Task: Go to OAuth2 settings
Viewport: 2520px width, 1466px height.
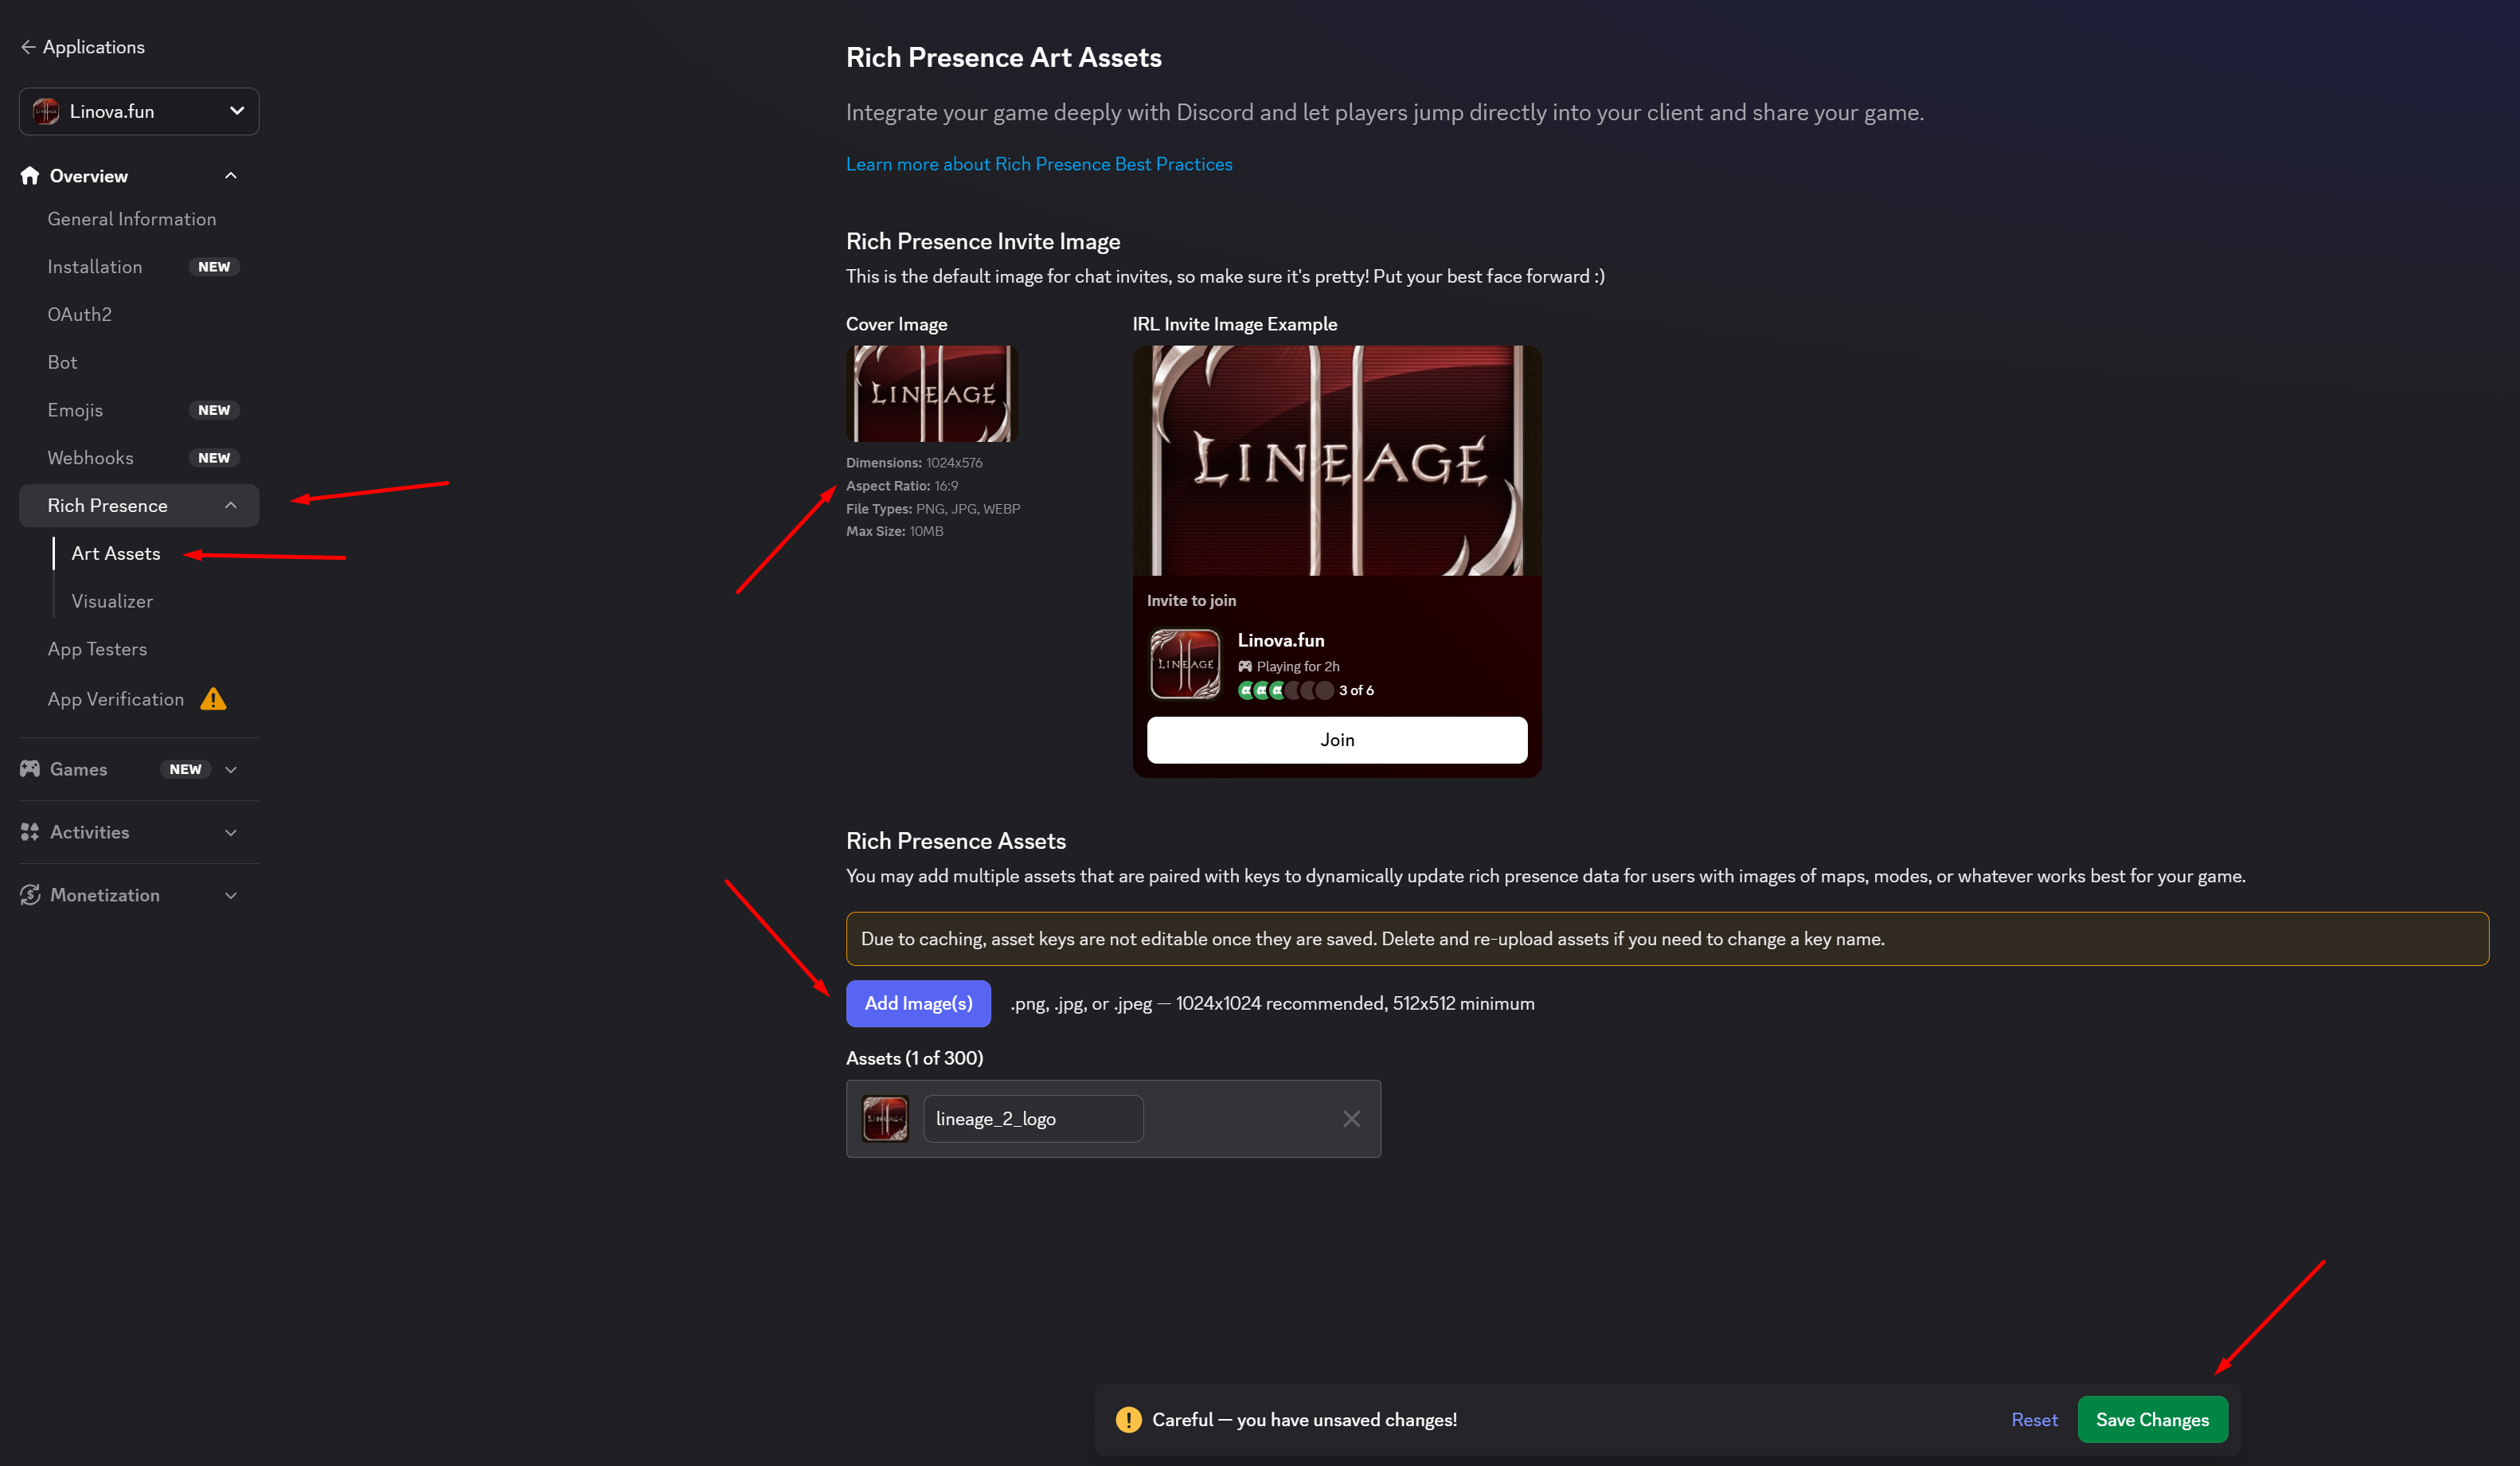Action: (x=80, y=315)
